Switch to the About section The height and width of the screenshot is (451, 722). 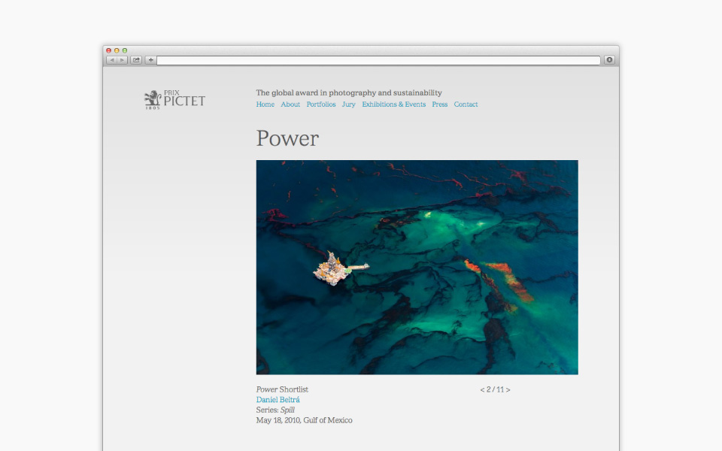pos(290,104)
